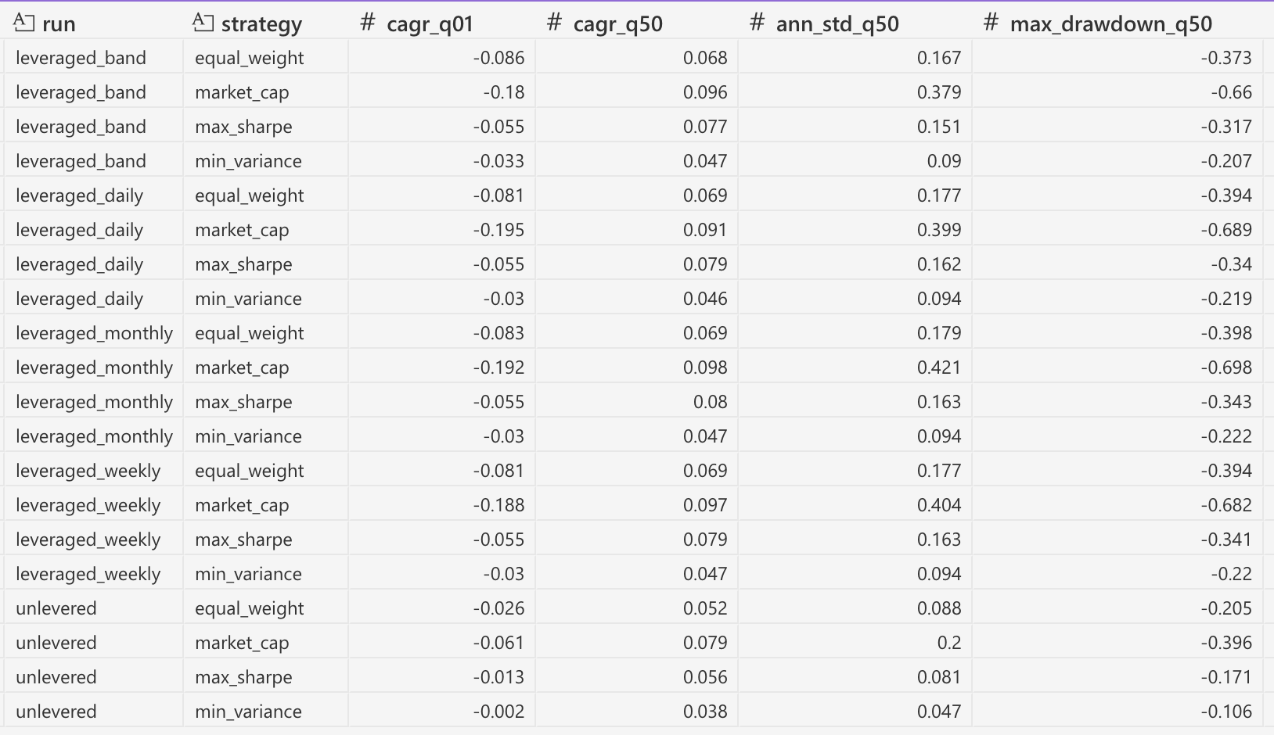Sort by the strategy column header
1274x735 pixels.
click(x=265, y=23)
